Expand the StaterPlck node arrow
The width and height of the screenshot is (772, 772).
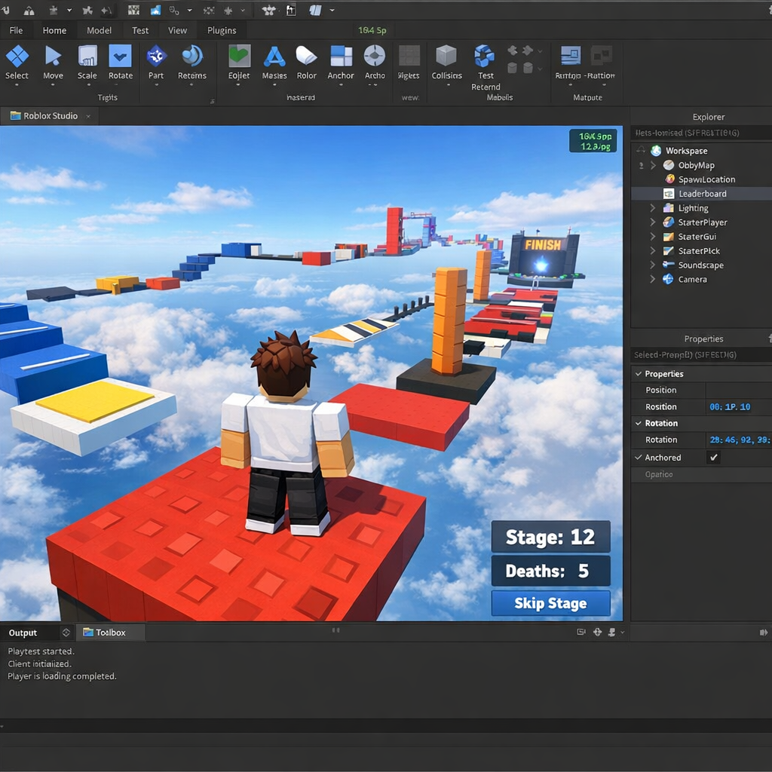click(653, 250)
